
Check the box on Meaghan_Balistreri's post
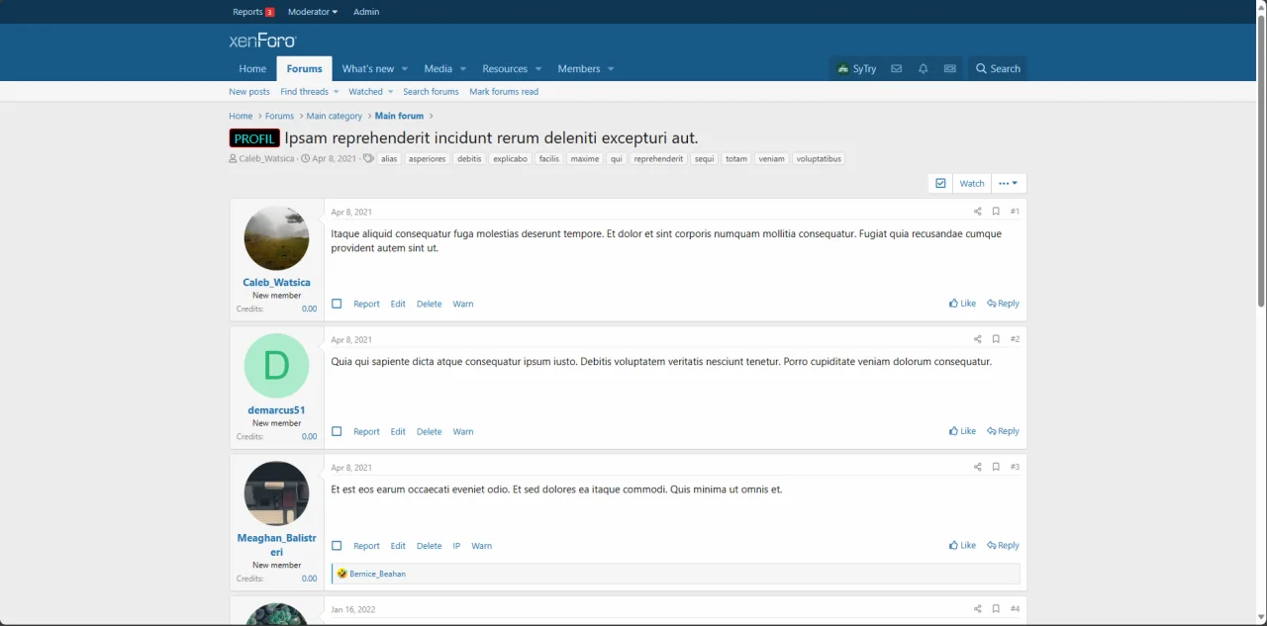pos(337,546)
